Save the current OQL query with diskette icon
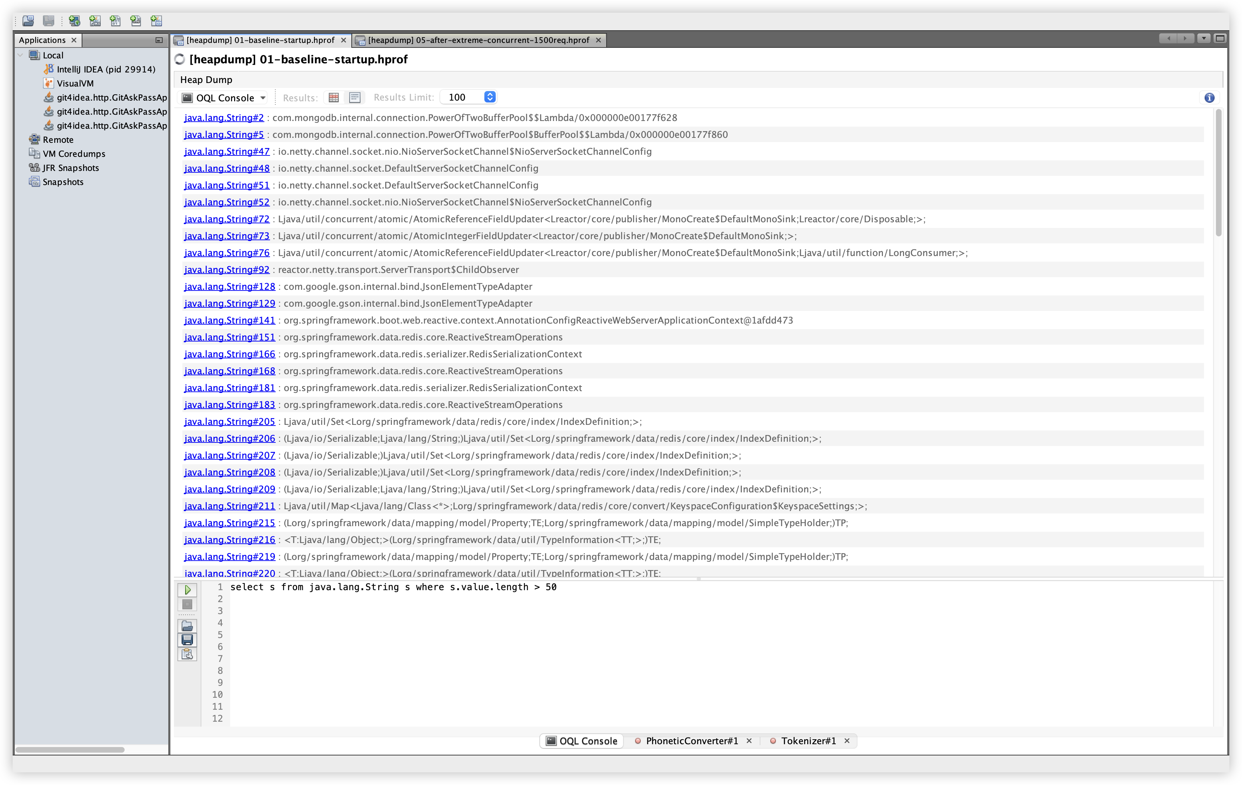This screenshot has height=785, width=1242. point(187,640)
